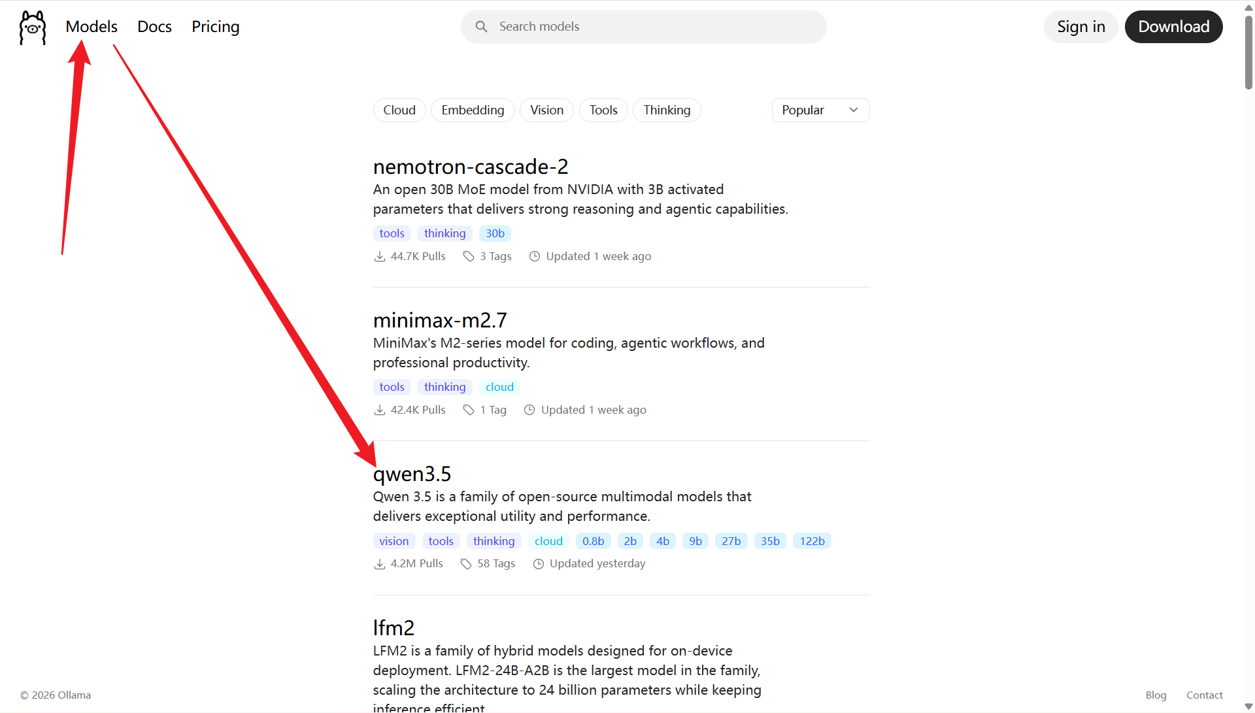1255x713 pixels.
Task: Click the download icon beside 44.7K Pulls
Action: point(380,256)
